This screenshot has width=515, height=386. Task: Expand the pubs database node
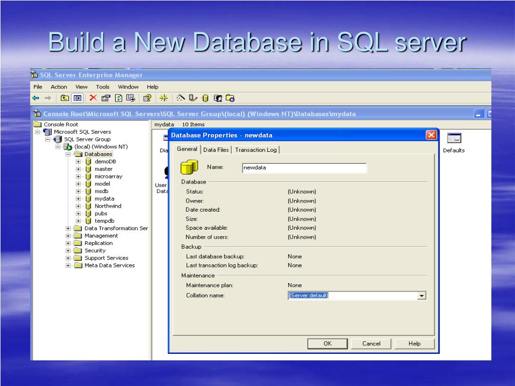coord(78,214)
